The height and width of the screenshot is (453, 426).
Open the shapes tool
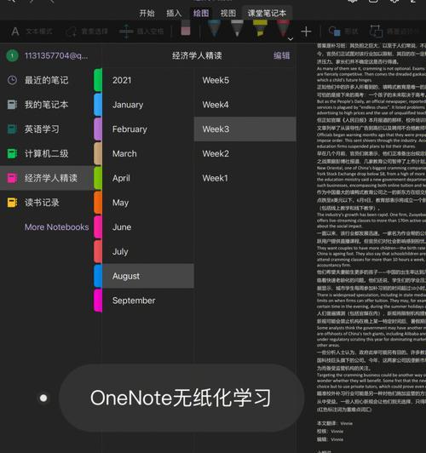click(343, 32)
